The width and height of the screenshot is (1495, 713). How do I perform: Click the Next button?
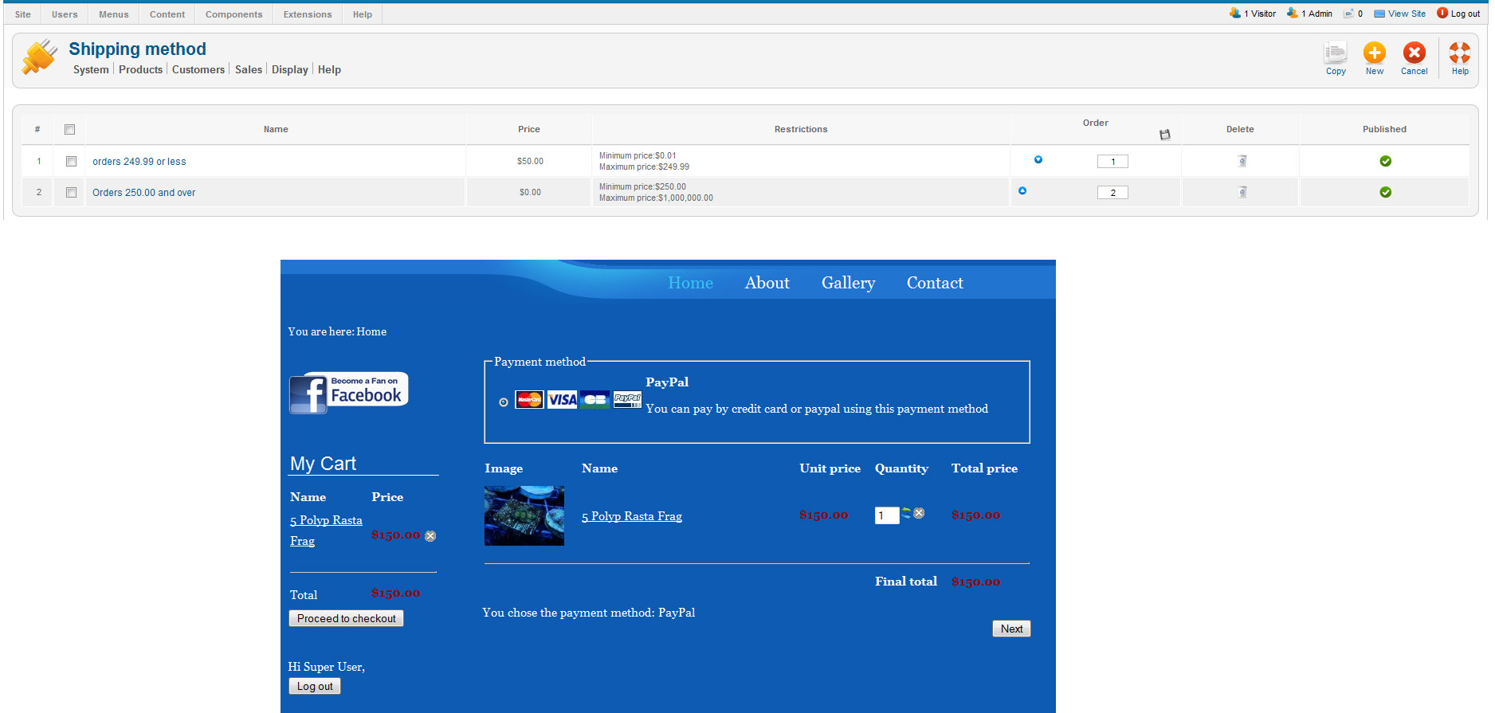pyautogui.click(x=1011, y=629)
